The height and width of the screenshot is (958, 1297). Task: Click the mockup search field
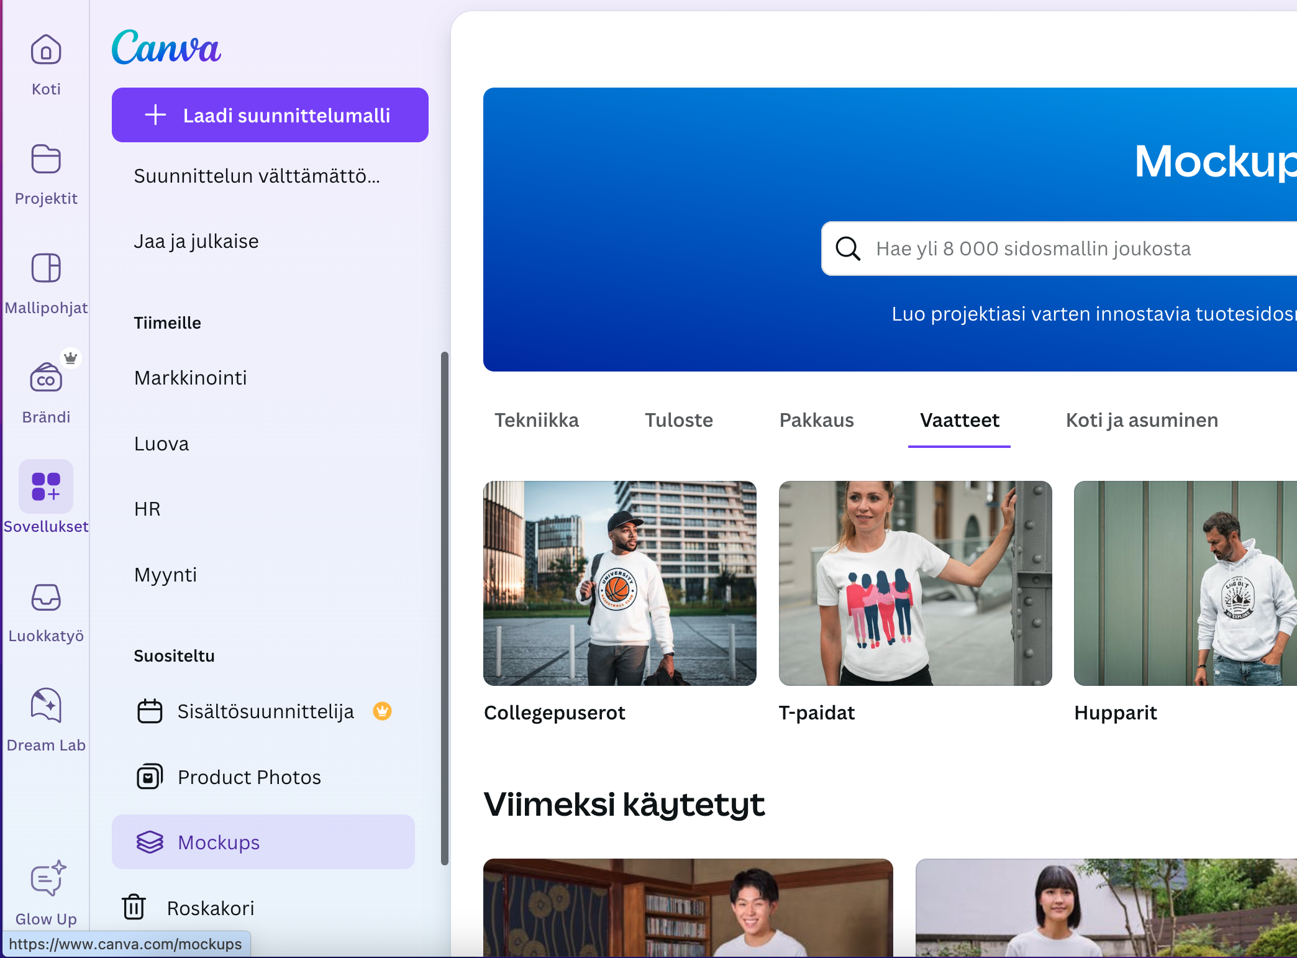(1056, 249)
